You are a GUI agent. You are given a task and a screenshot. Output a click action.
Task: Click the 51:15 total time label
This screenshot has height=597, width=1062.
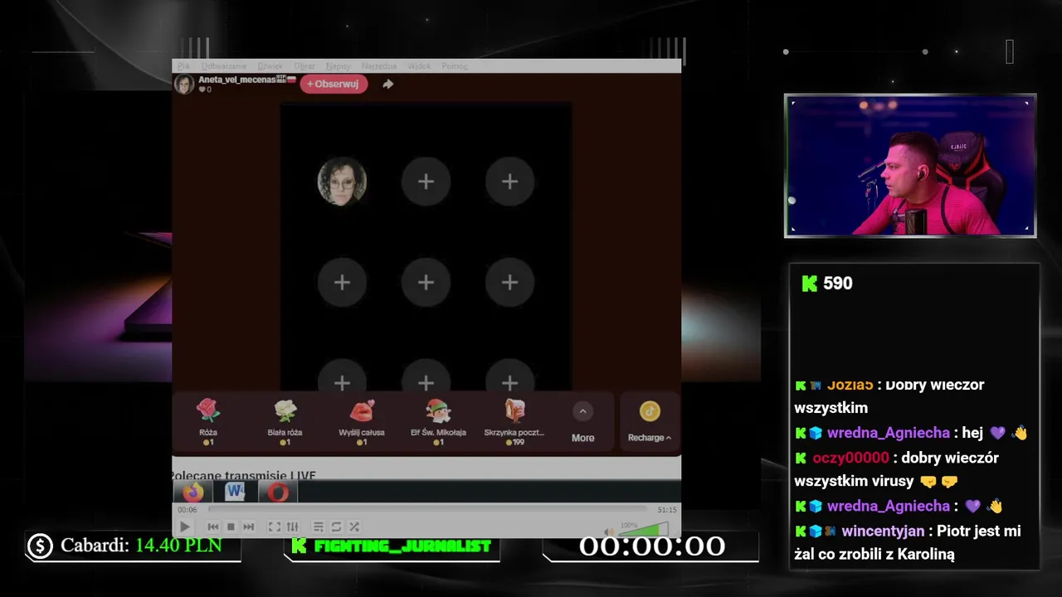(666, 510)
